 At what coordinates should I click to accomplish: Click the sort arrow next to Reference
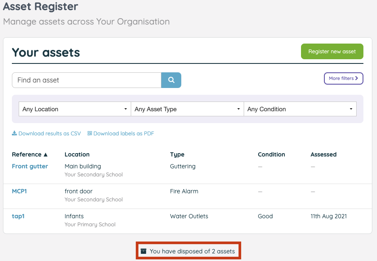(x=45, y=154)
